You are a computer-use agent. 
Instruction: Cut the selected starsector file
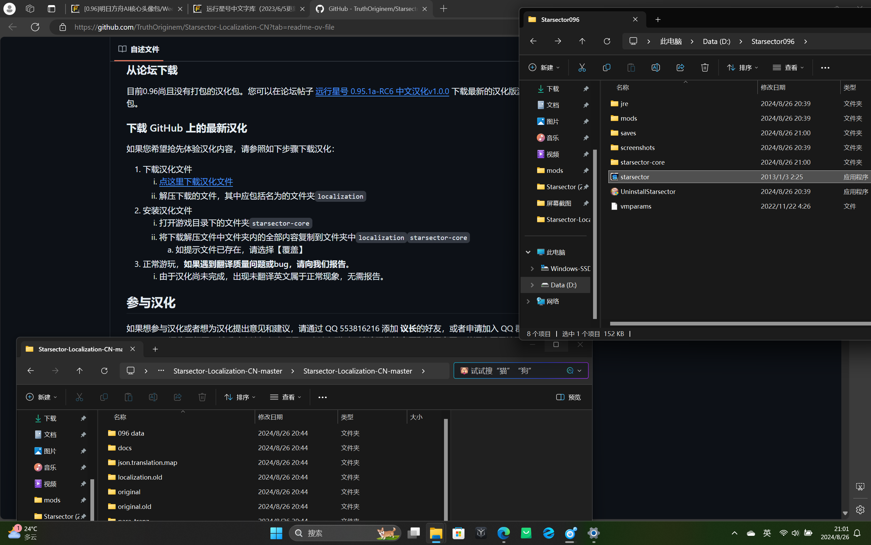pos(582,67)
